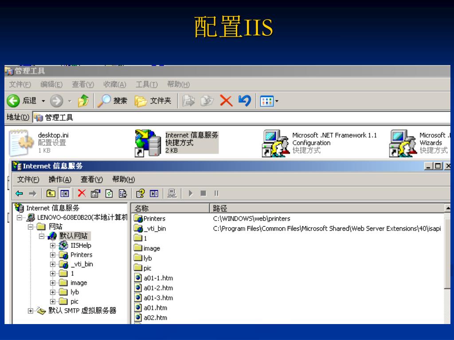Open the Forward history dropdown arrow
Screen dimensions: 454x340
[x=70, y=101]
